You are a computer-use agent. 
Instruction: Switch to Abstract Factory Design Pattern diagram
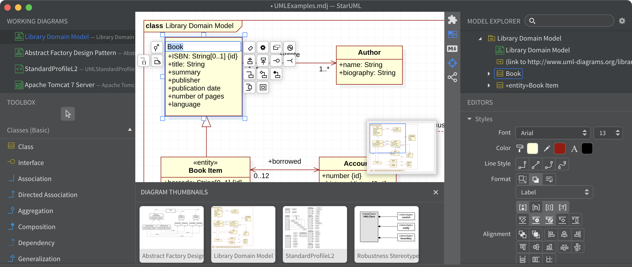[x=71, y=53]
